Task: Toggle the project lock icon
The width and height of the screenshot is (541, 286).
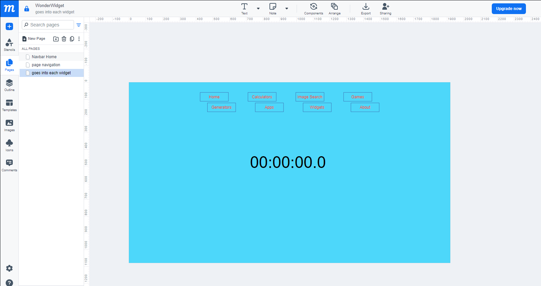Action: coord(27,9)
